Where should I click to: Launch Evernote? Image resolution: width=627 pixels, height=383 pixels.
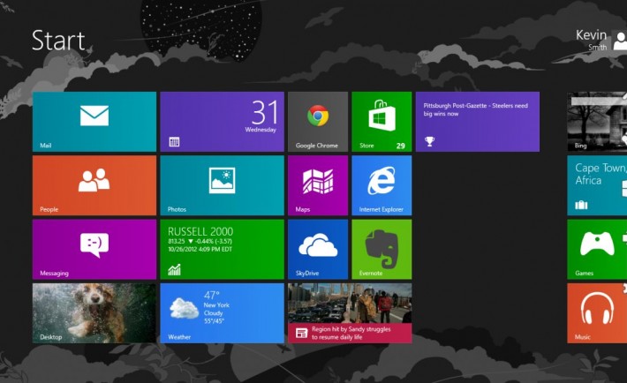(x=381, y=249)
